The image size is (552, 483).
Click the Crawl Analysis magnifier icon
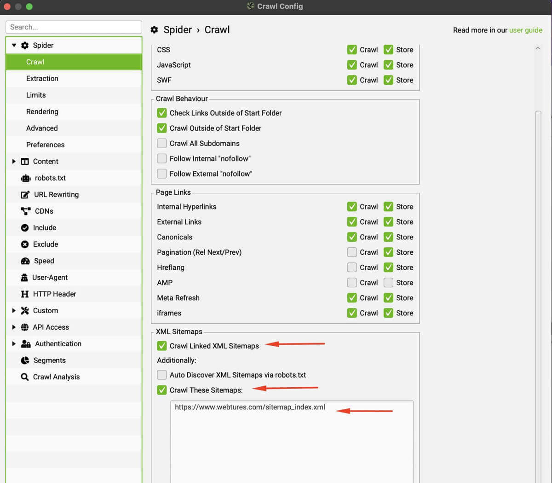click(x=25, y=377)
